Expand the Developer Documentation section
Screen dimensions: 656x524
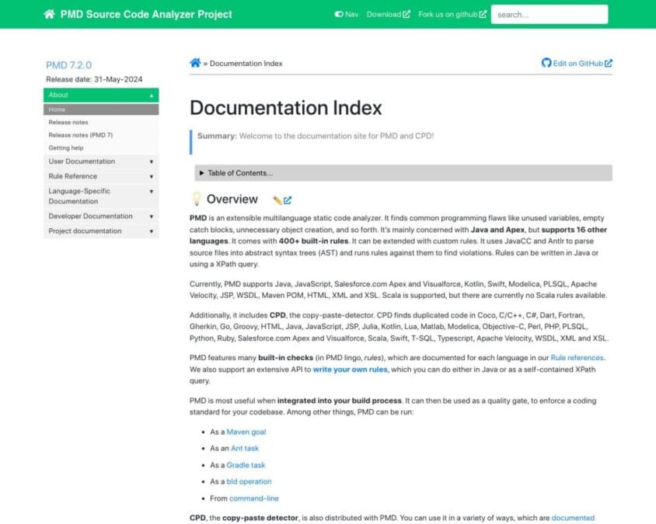tap(101, 216)
